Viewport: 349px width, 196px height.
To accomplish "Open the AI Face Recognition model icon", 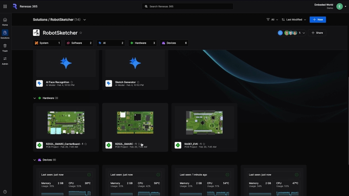I will coord(40,83).
